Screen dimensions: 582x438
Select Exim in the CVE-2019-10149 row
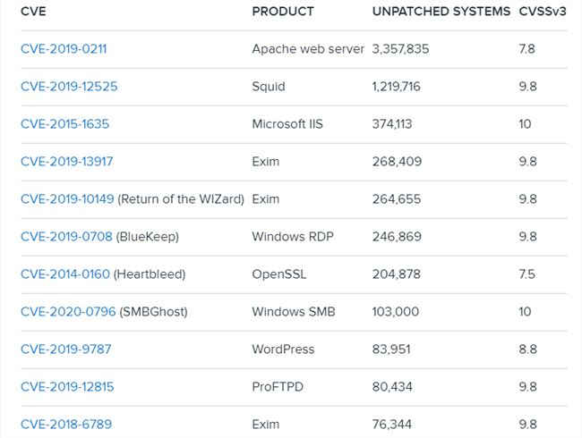tap(265, 199)
